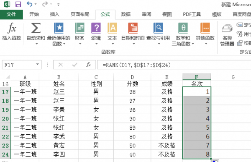Open the 财务 functions menu
The image size is (251, 162).
tap(79, 34)
